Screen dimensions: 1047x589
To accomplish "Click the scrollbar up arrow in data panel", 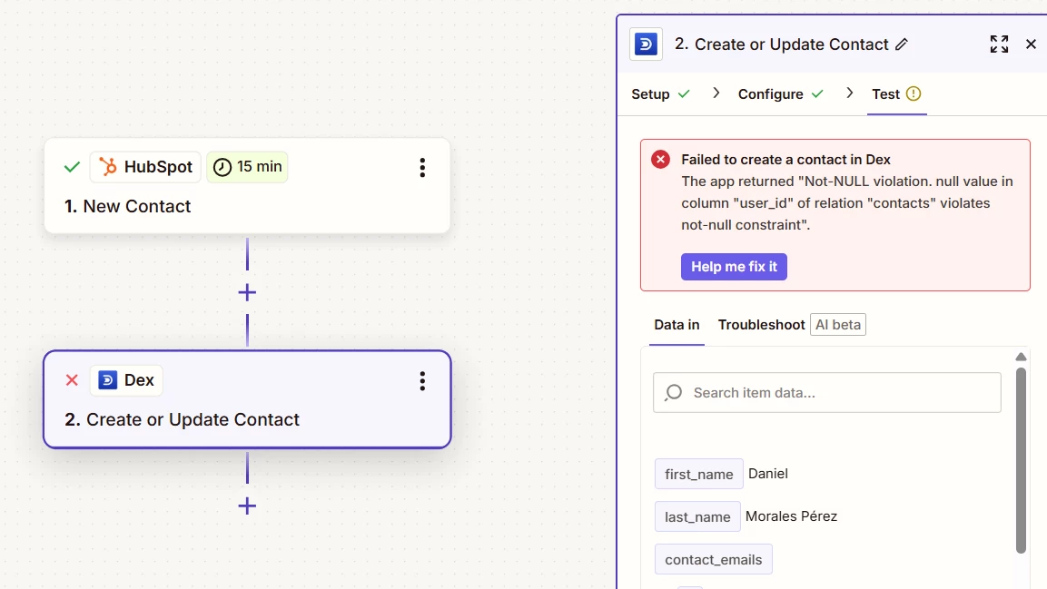I will [x=1021, y=357].
